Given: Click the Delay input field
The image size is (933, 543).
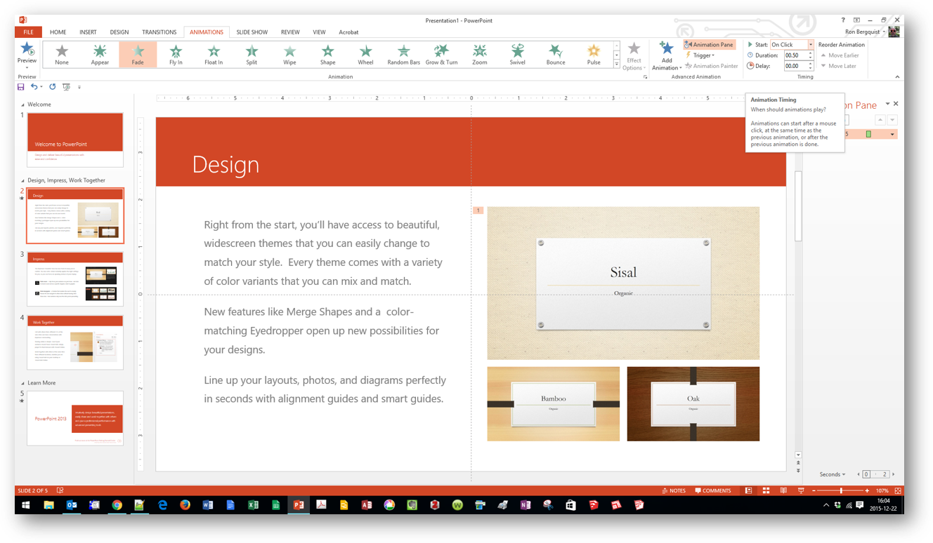Looking at the screenshot, I should [x=795, y=66].
